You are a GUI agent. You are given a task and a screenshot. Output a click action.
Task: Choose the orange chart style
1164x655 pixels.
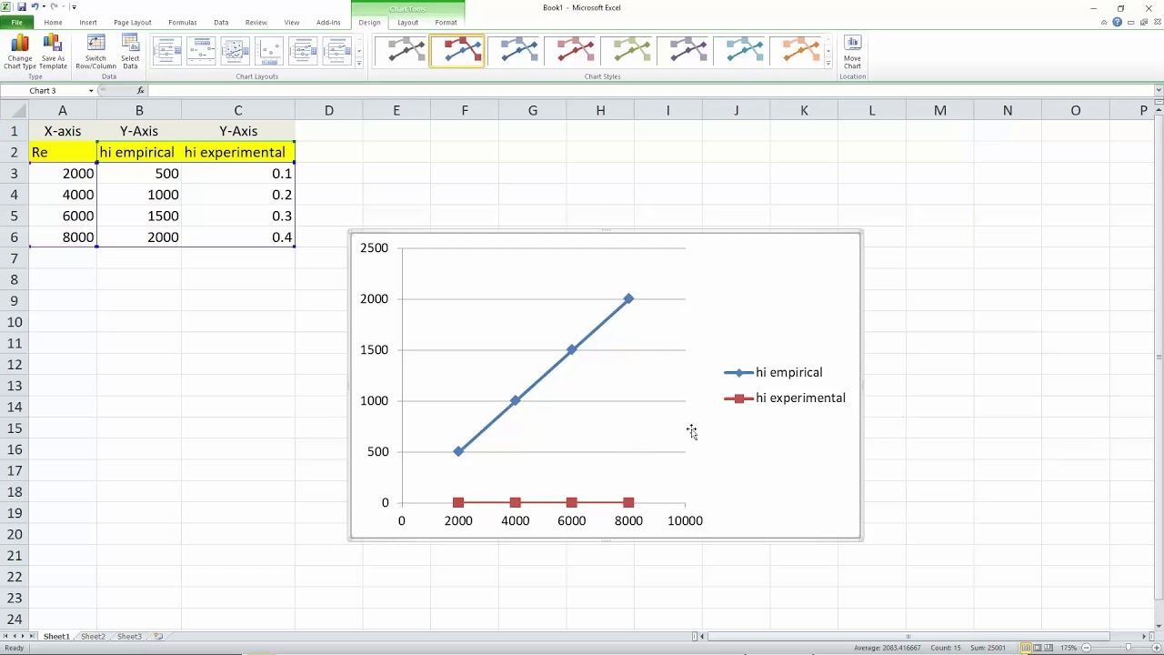796,51
